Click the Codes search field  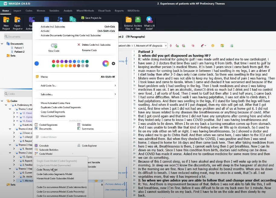tap(18, 94)
